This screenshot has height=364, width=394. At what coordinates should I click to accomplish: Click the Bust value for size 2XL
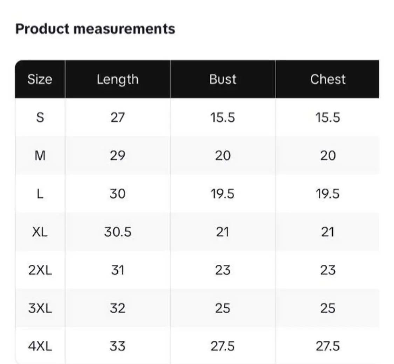[x=223, y=270]
